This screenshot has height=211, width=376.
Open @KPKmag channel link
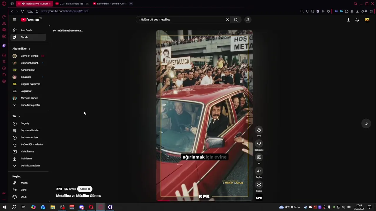pos(70,189)
